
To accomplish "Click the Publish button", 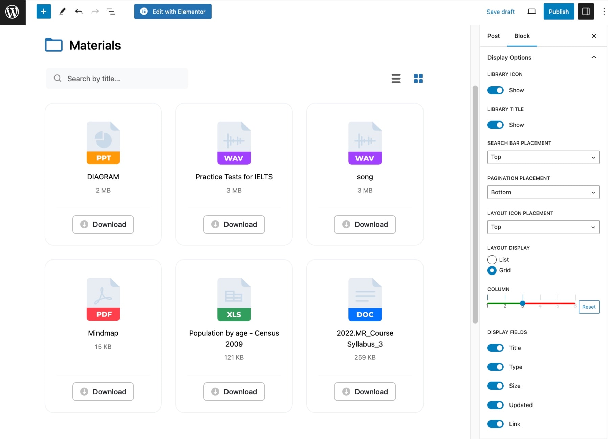I will click(x=559, y=12).
